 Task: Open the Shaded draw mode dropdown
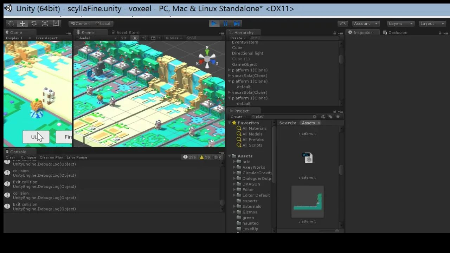pos(97,38)
